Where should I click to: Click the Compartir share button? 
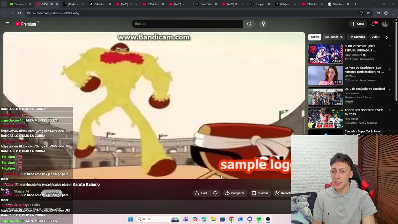[x=235, y=193]
